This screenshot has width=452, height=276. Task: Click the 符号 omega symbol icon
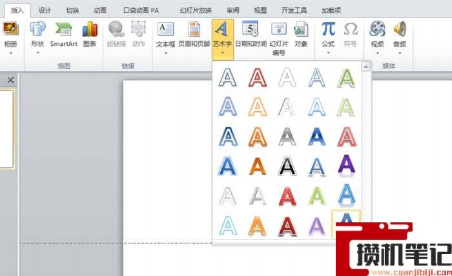(x=351, y=29)
